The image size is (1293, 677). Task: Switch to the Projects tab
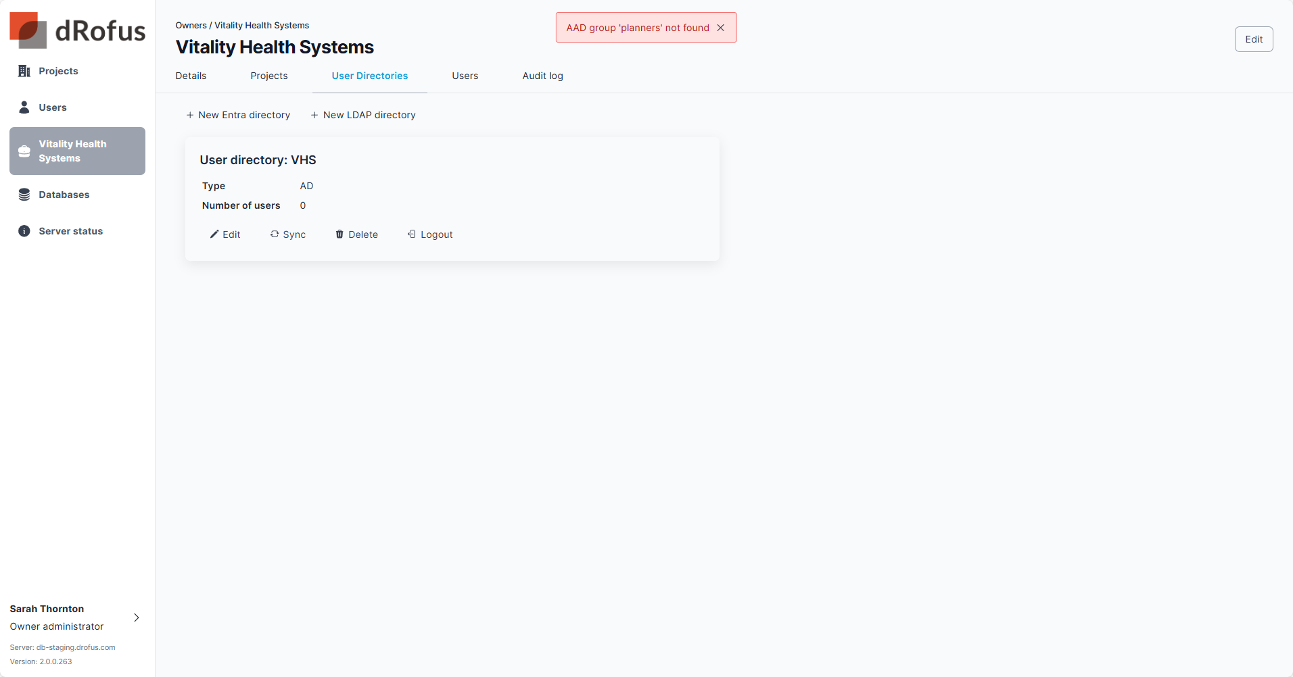coord(269,76)
